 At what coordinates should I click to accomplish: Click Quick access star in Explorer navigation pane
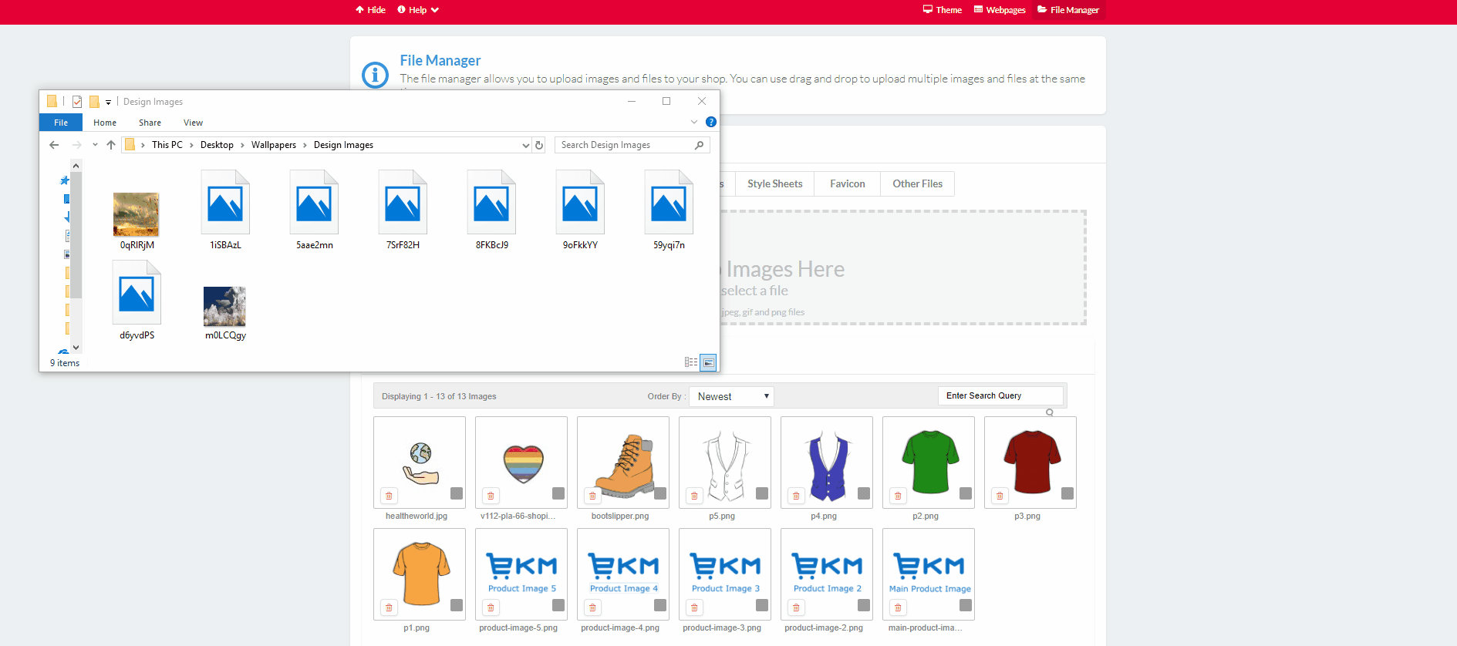[65, 180]
